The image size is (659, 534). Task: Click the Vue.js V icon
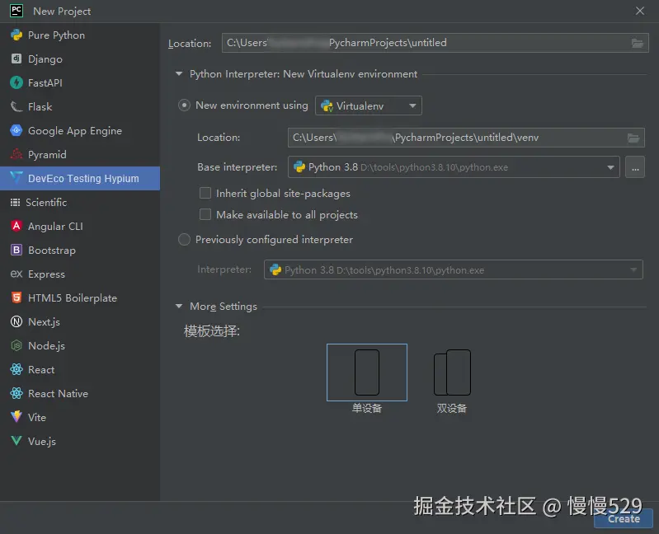point(16,440)
